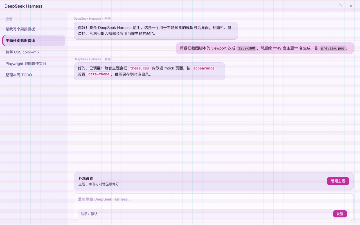Click the user message about viewport
The height and width of the screenshot is (225, 360).
265,48
